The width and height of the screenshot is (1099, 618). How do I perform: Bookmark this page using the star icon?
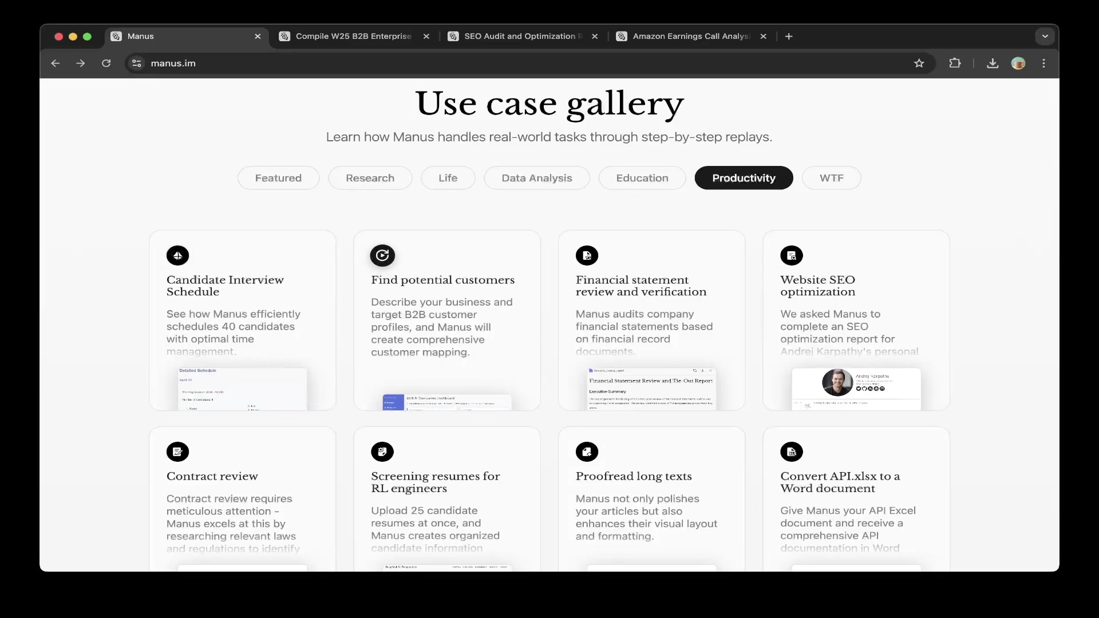coord(919,63)
